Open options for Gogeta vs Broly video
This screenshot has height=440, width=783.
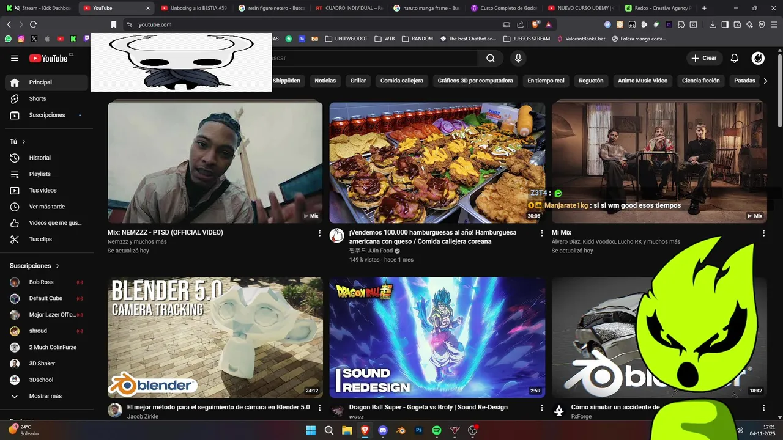pyautogui.click(x=541, y=408)
